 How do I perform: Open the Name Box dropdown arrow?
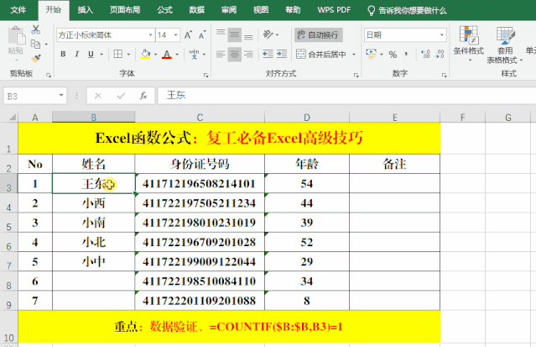click(61, 95)
